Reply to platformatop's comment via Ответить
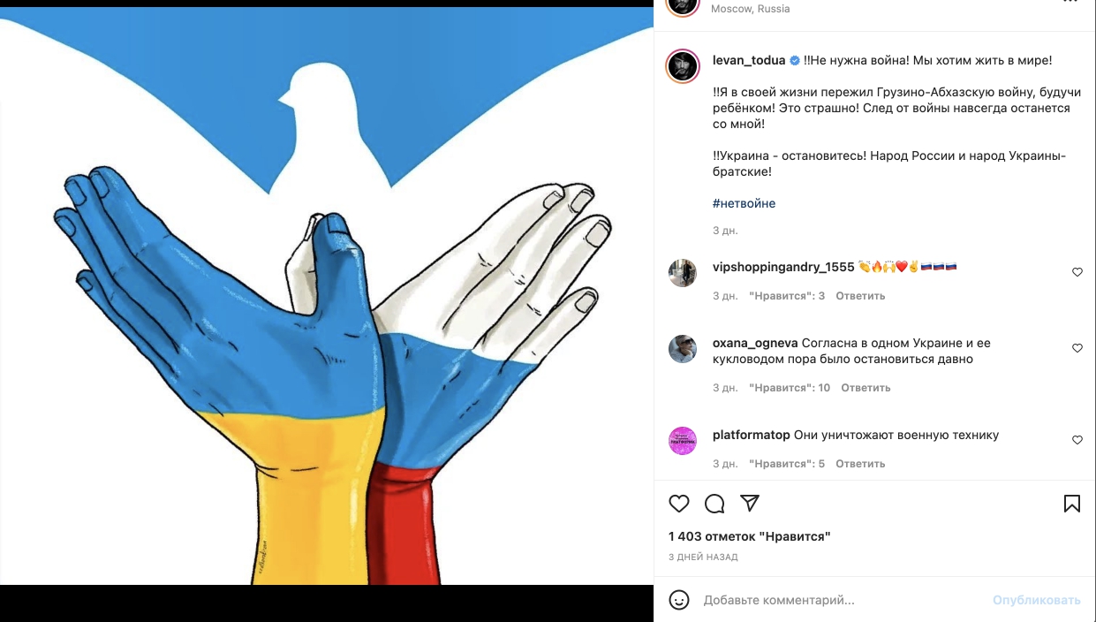Viewport: 1096px width, 622px height. [860, 464]
